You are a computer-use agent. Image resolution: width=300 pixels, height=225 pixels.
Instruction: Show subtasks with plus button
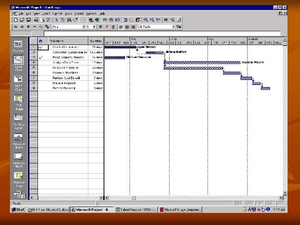click(x=28, y=27)
